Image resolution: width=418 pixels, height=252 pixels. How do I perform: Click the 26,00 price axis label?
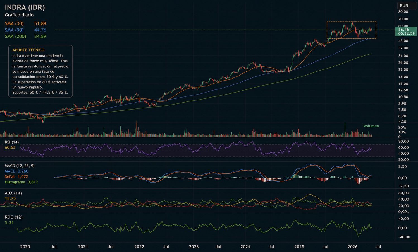403,63
